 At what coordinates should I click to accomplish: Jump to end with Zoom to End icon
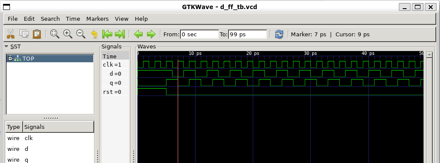(120, 34)
